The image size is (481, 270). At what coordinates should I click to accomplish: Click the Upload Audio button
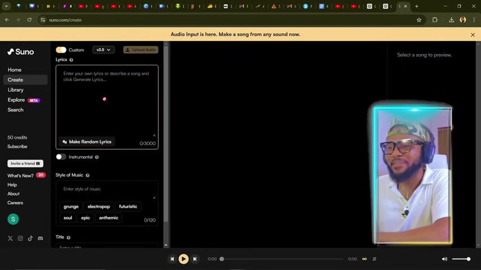click(x=141, y=49)
